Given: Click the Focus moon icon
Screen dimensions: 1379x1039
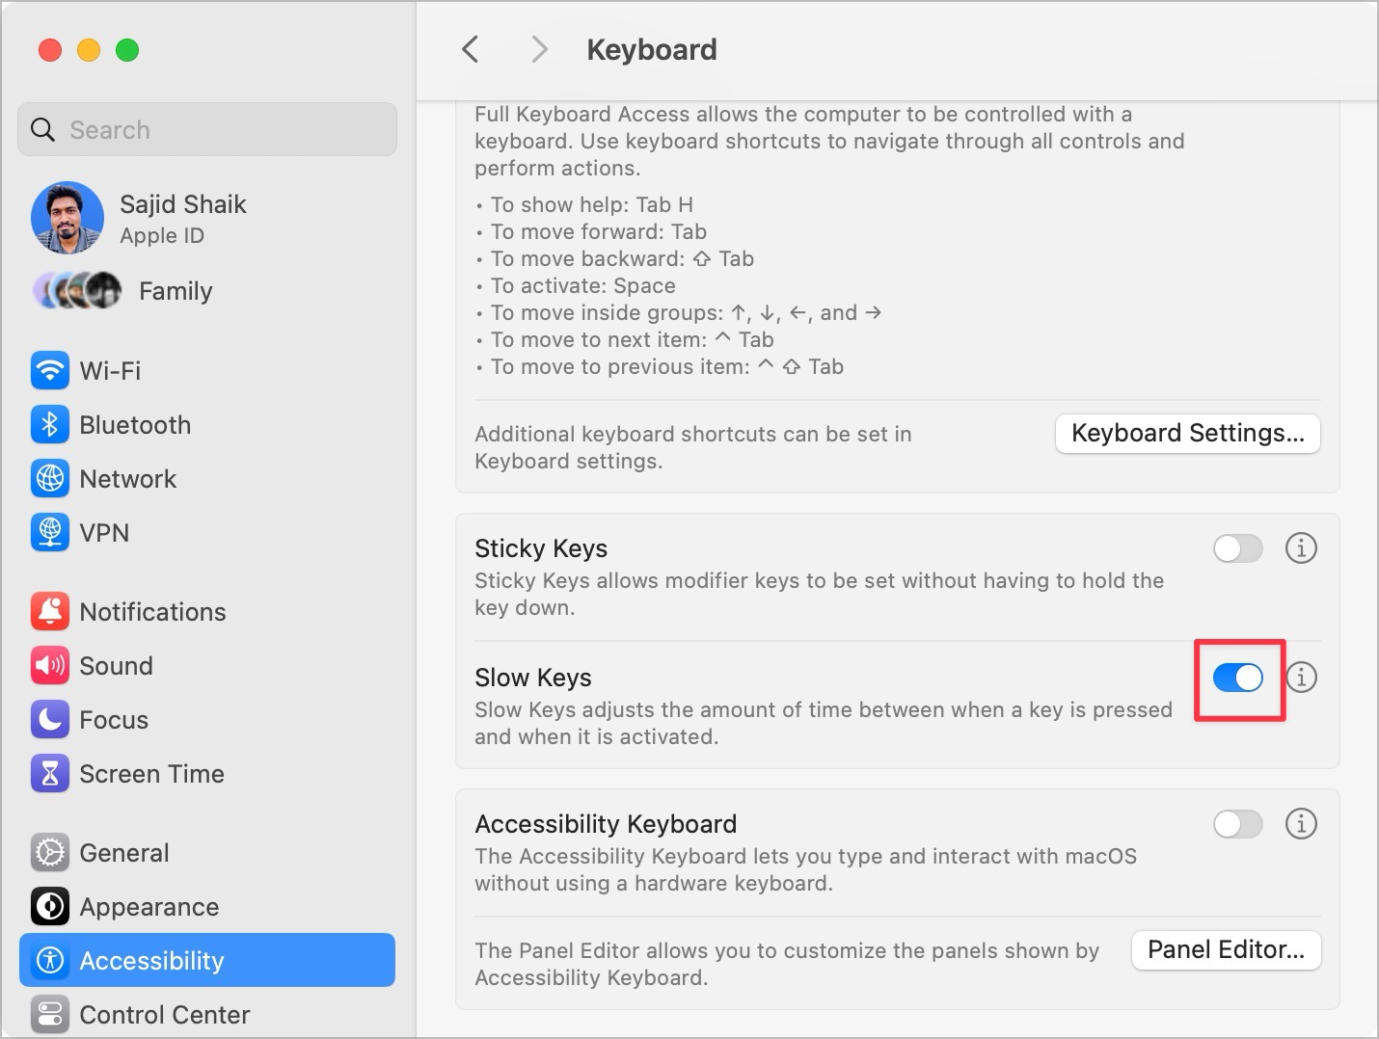Looking at the screenshot, I should click(50, 720).
